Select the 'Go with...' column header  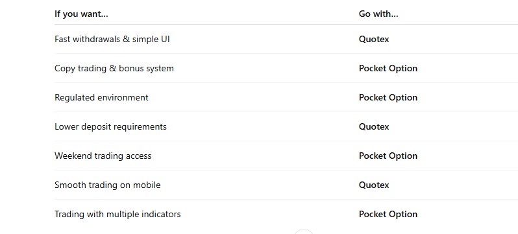click(378, 14)
